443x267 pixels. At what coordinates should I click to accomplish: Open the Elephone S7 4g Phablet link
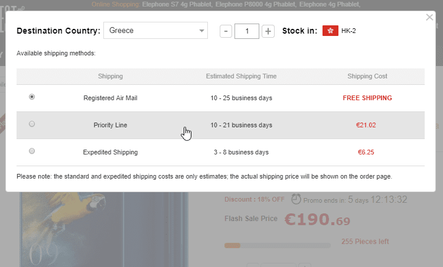point(176,5)
